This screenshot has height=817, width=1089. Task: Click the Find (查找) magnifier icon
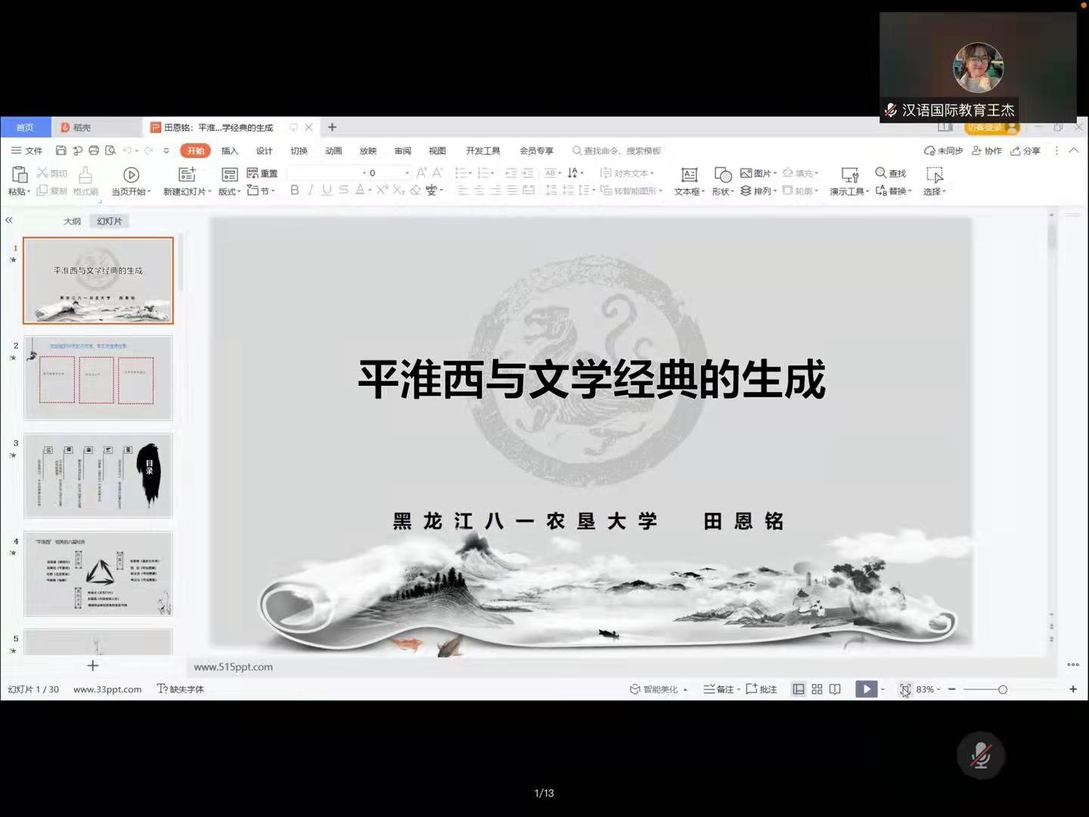coord(881,173)
